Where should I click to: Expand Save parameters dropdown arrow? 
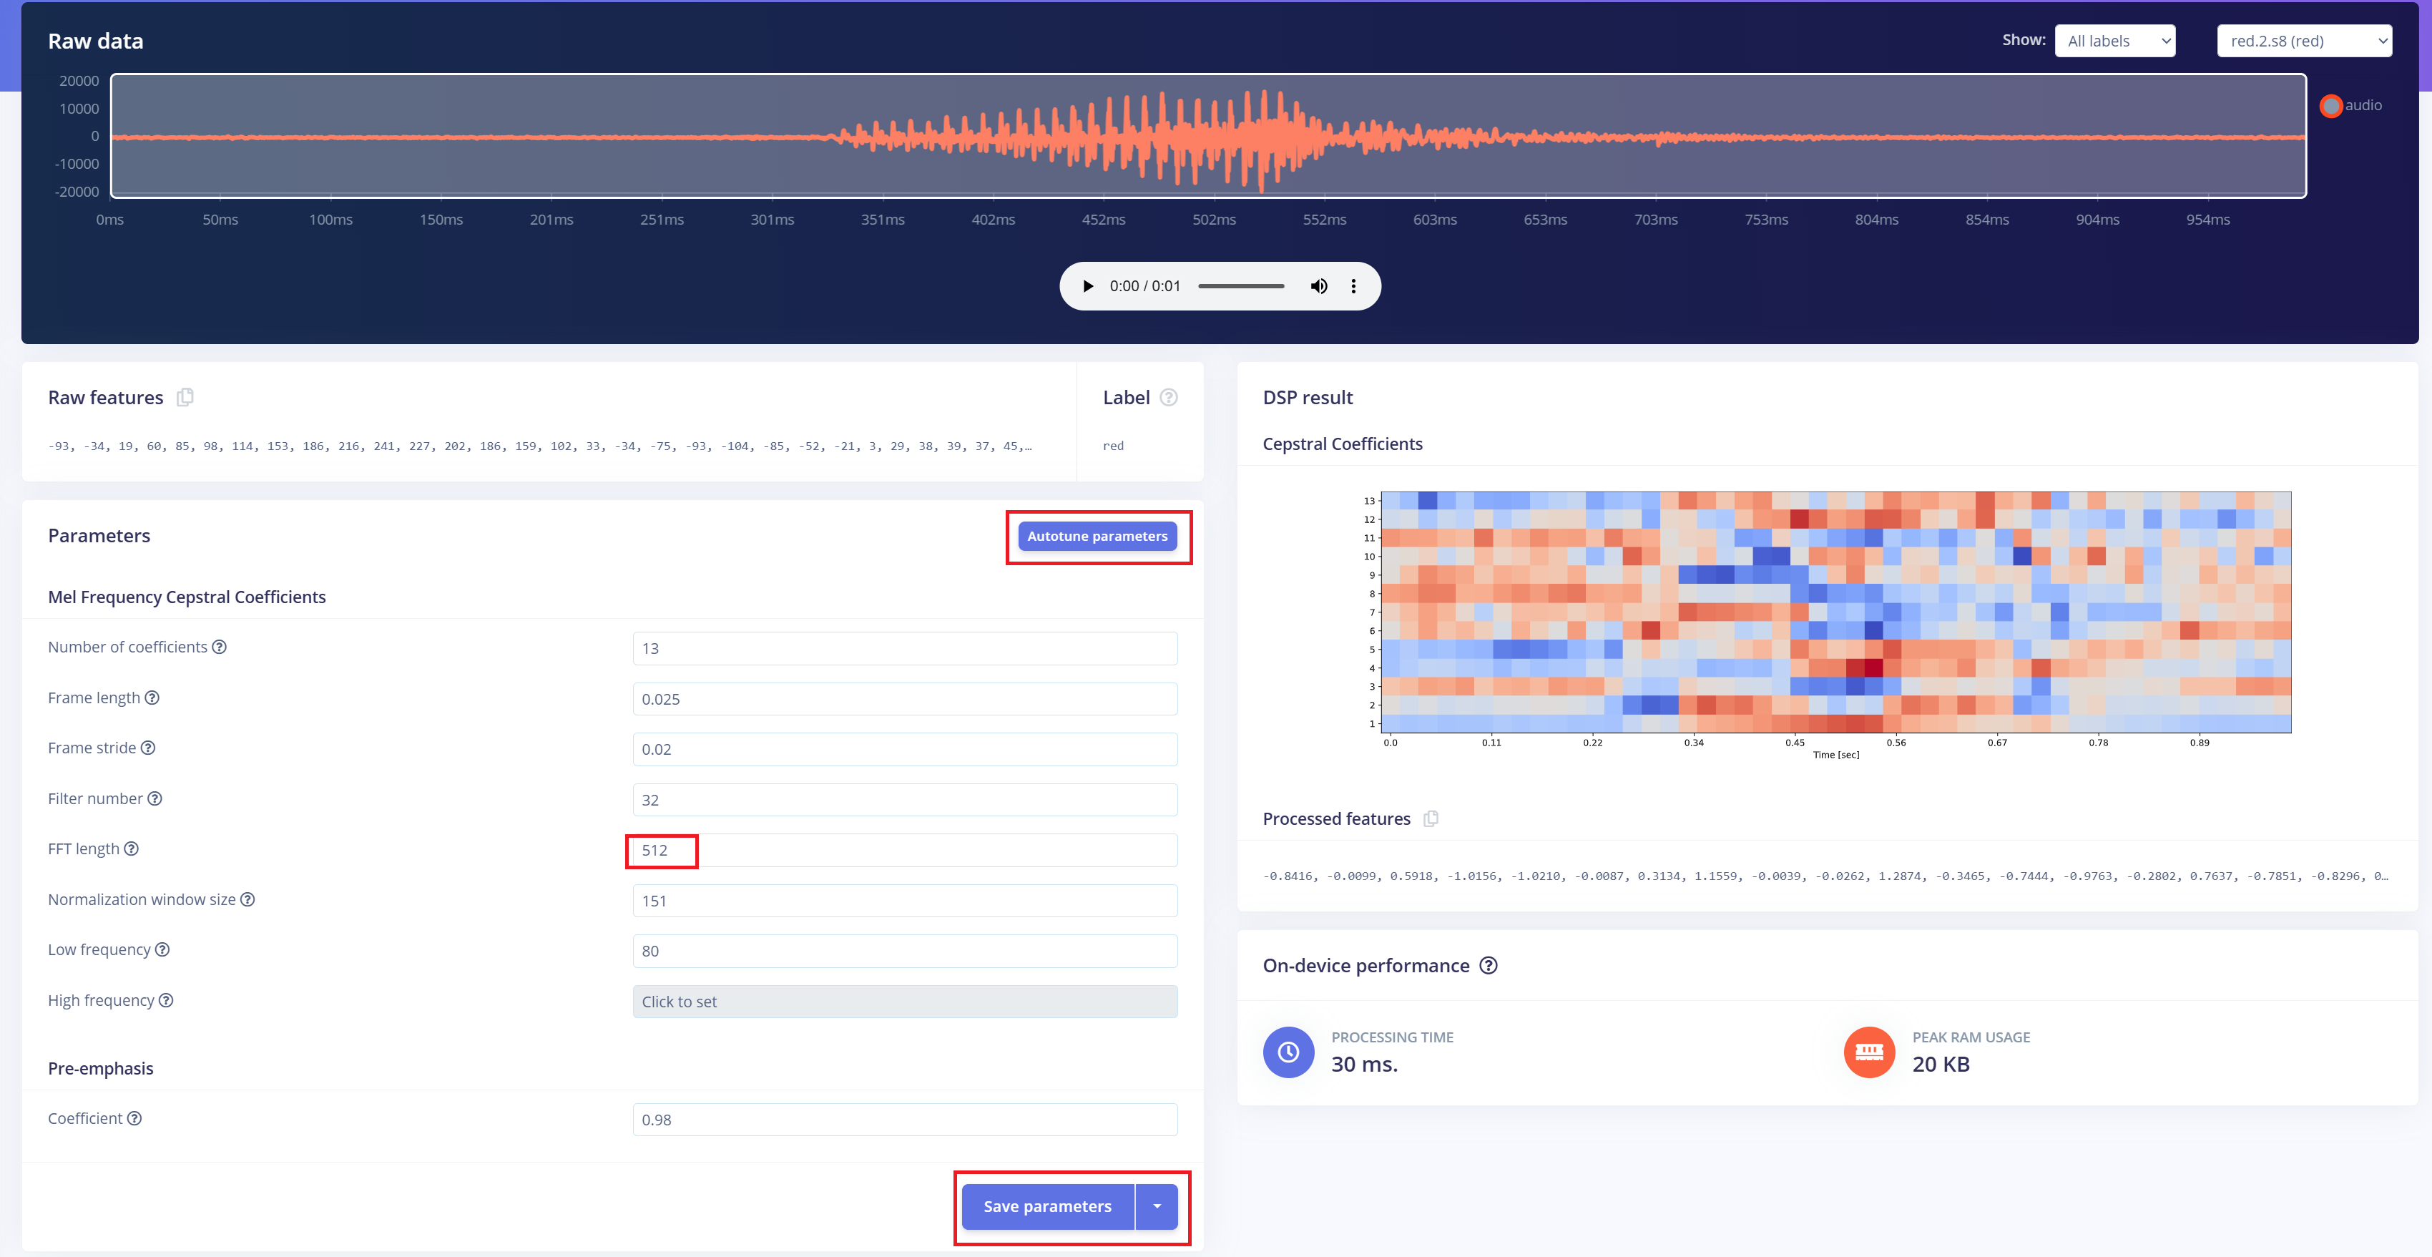tap(1157, 1206)
